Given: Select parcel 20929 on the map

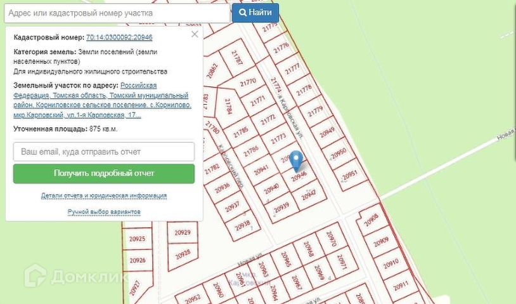Looking at the screenshot, I should pyautogui.click(x=183, y=232).
